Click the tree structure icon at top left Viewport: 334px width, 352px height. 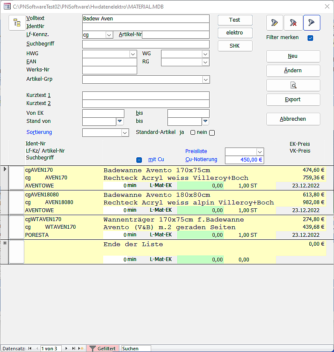click(x=17, y=23)
